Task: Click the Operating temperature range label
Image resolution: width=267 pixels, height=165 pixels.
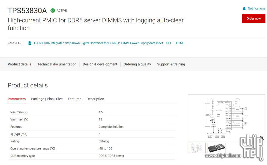Action: click(33, 148)
